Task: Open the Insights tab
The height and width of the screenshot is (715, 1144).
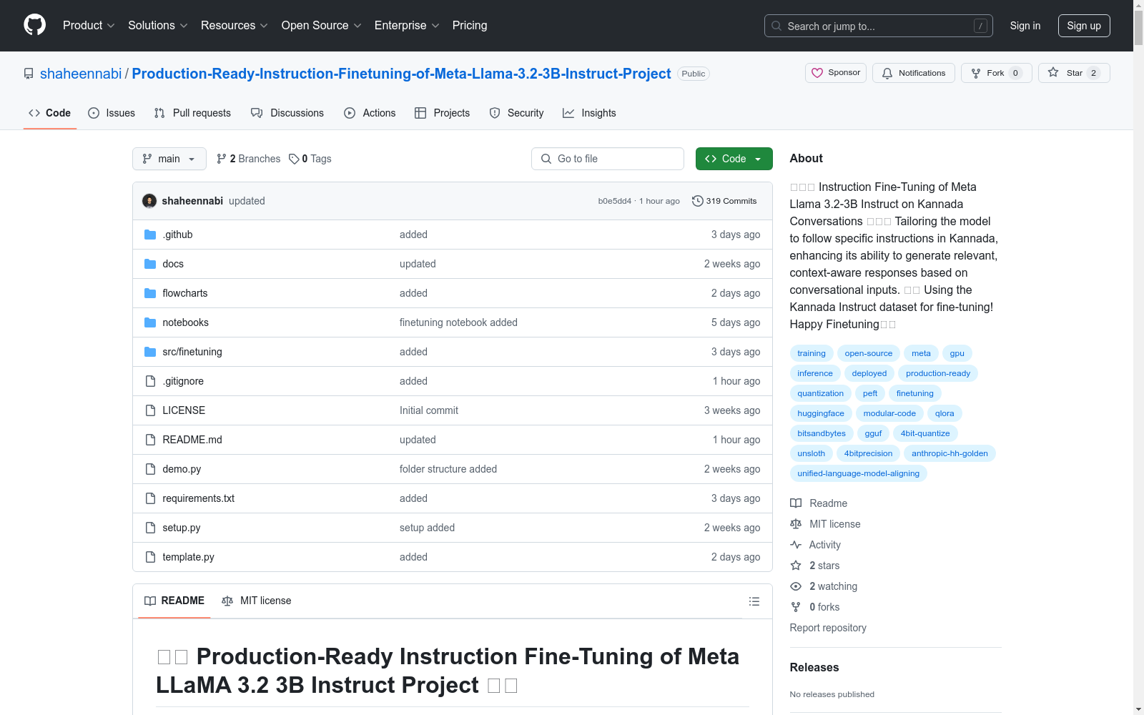Action: pos(589,113)
